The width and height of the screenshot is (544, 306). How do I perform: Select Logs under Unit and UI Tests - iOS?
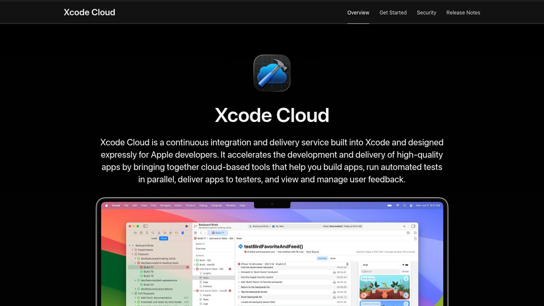click(205, 282)
